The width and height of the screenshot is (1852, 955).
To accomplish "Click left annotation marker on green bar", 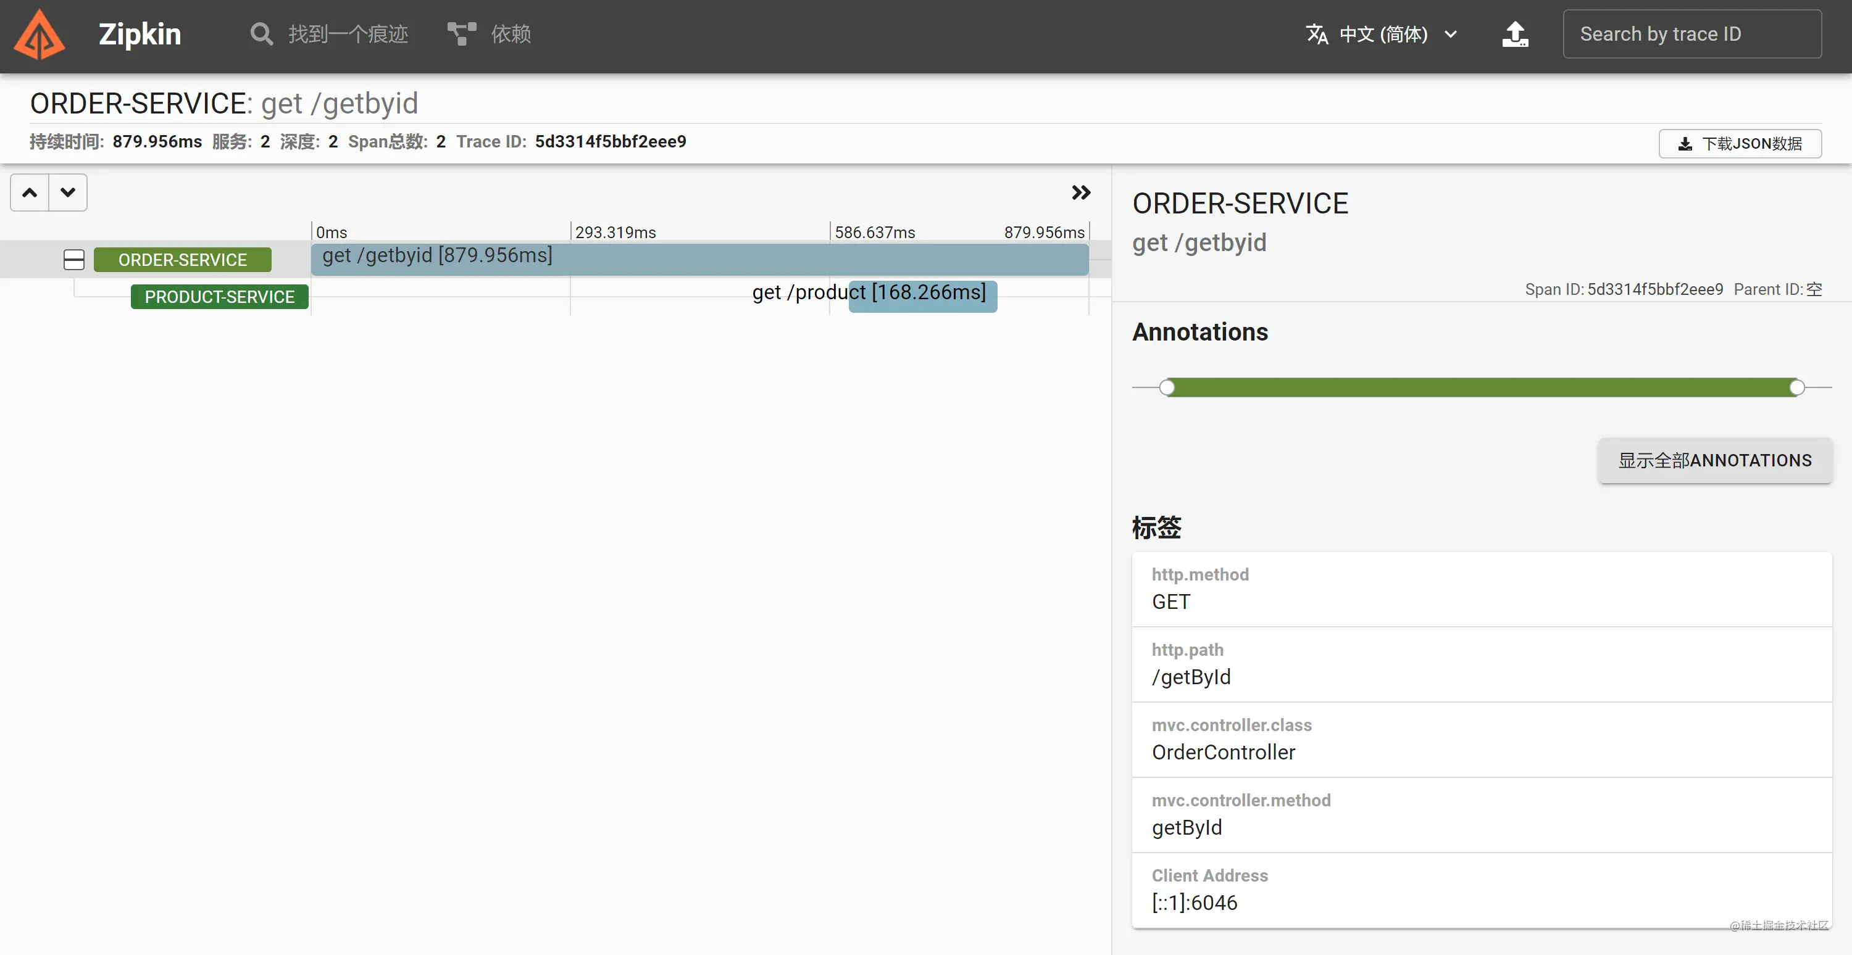I will coord(1167,388).
